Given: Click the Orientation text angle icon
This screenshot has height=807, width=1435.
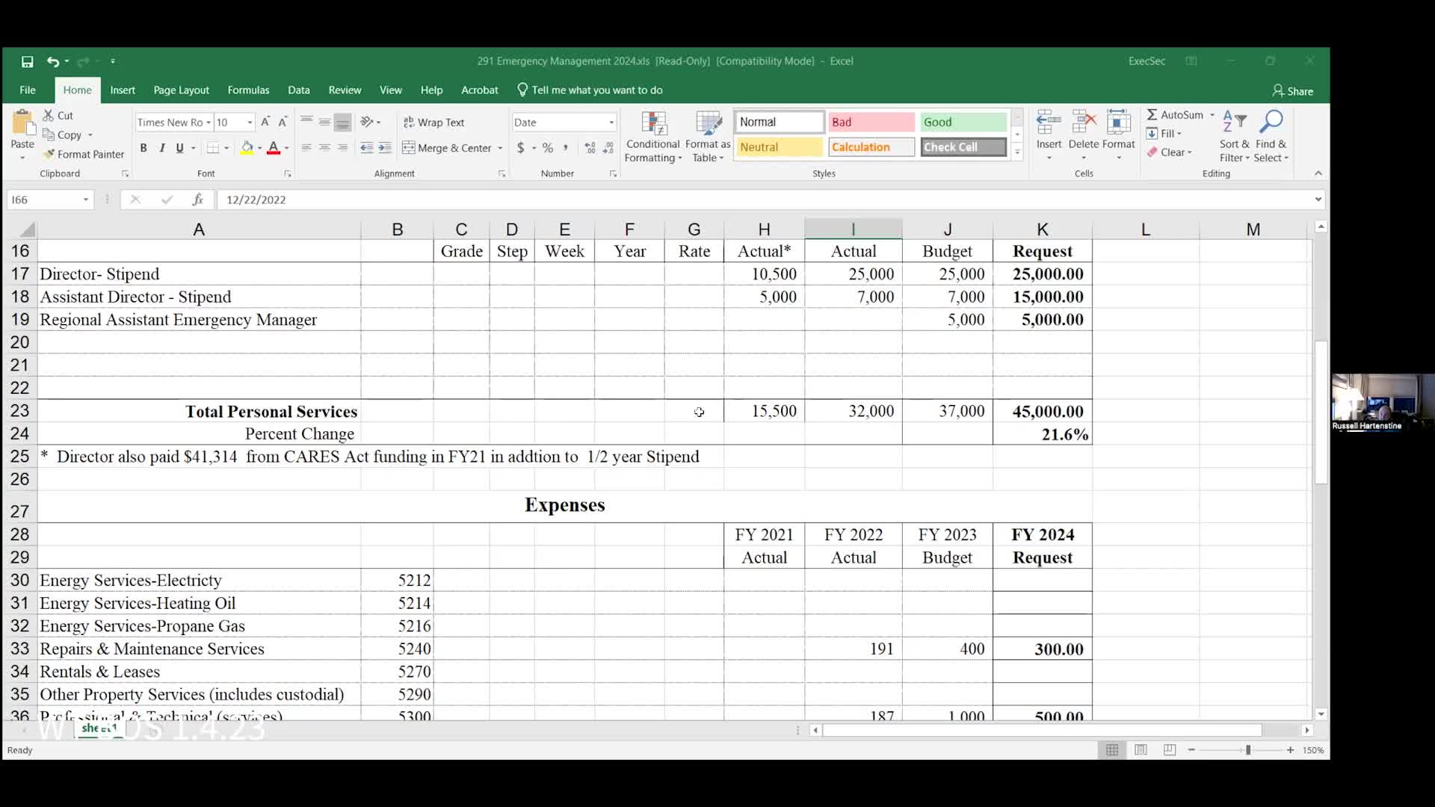Looking at the screenshot, I should tap(367, 122).
